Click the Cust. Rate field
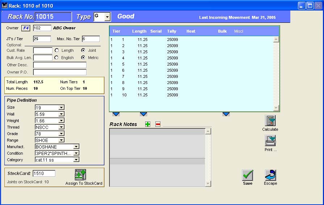This screenshot has width=324, height=205. (x=43, y=50)
